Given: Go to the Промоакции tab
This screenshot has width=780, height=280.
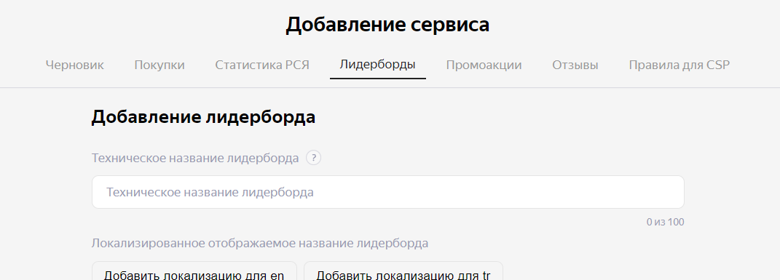Looking at the screenshot, I should [x=484, y=65].
